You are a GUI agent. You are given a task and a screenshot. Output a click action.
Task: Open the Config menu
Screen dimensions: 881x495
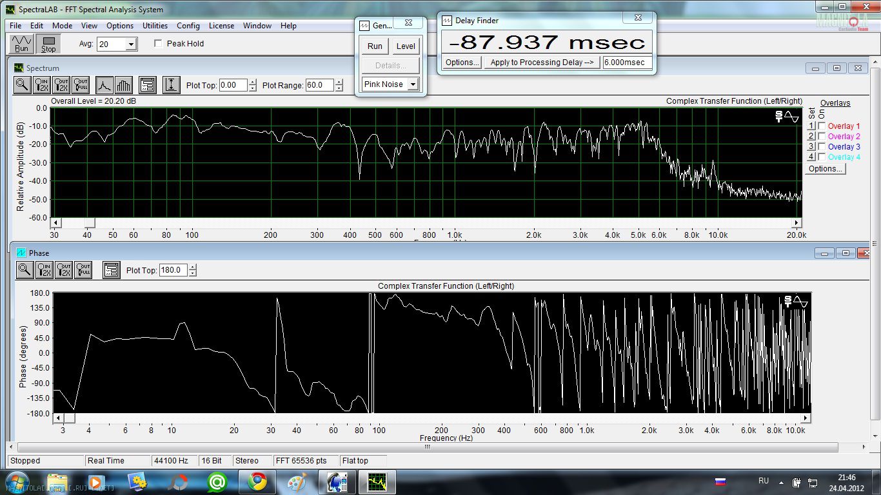pyautogui.click(x=188, y=26)
